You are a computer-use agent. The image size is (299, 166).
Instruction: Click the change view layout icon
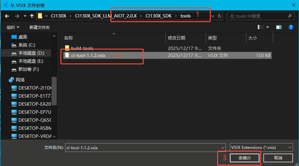tap(260, 27)
